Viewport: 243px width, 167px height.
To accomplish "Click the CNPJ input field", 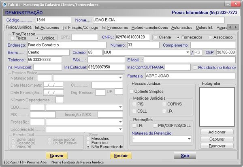I will pos(133,37).
